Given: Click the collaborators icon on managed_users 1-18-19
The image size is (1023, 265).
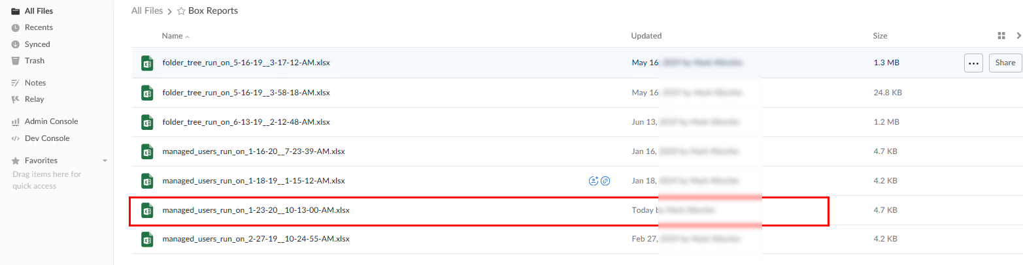Looking at the screenshot, I should pos(594,181).
